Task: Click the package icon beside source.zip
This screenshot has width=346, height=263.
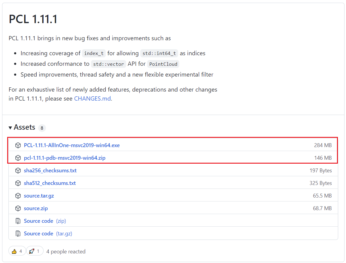Action: 18,208
